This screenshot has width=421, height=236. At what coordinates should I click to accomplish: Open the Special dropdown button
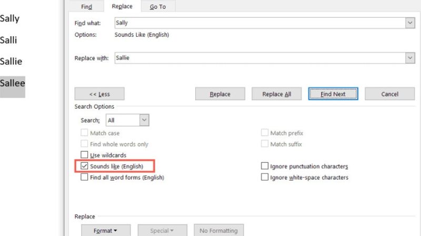[x=162, y=230]
